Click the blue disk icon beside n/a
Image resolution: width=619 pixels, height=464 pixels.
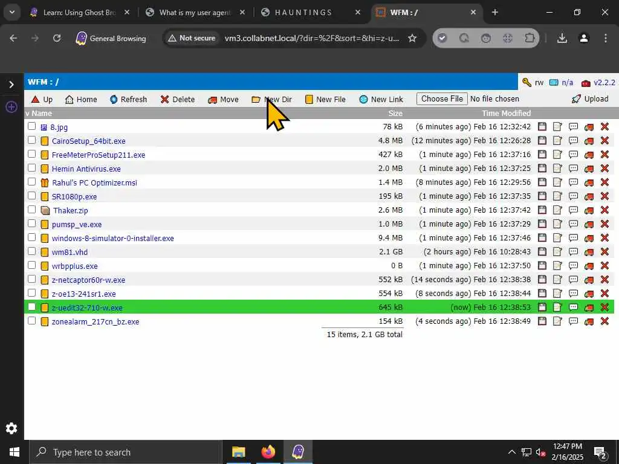coord(554,82)
